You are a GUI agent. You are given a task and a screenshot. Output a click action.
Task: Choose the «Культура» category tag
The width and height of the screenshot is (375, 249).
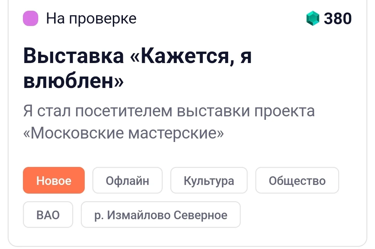[209, 180]
